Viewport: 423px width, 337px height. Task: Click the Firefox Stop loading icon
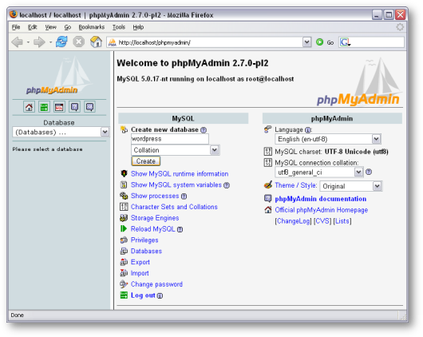(x=79, y=42)
